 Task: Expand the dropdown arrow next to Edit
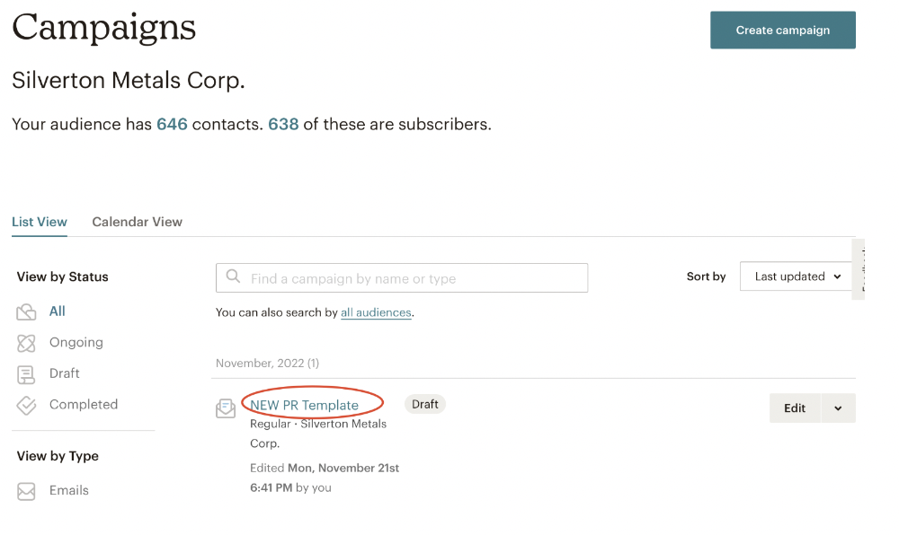tap(838, 408)
